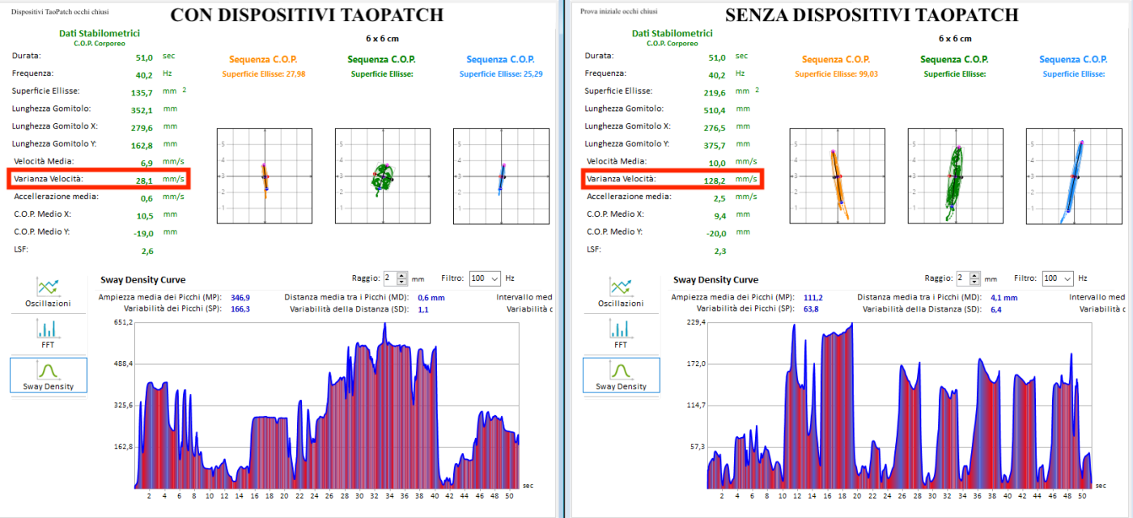The height and width of the screenshot is (518, 1133).
Task: Click orange C.O.P. sequence plot in CON DISPOSITIVI panel
Action: click(264, 176)
